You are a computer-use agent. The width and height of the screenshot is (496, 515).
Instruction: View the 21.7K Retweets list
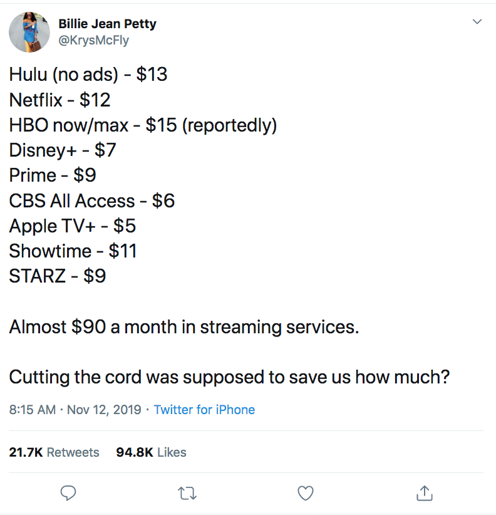click(54, 452)
